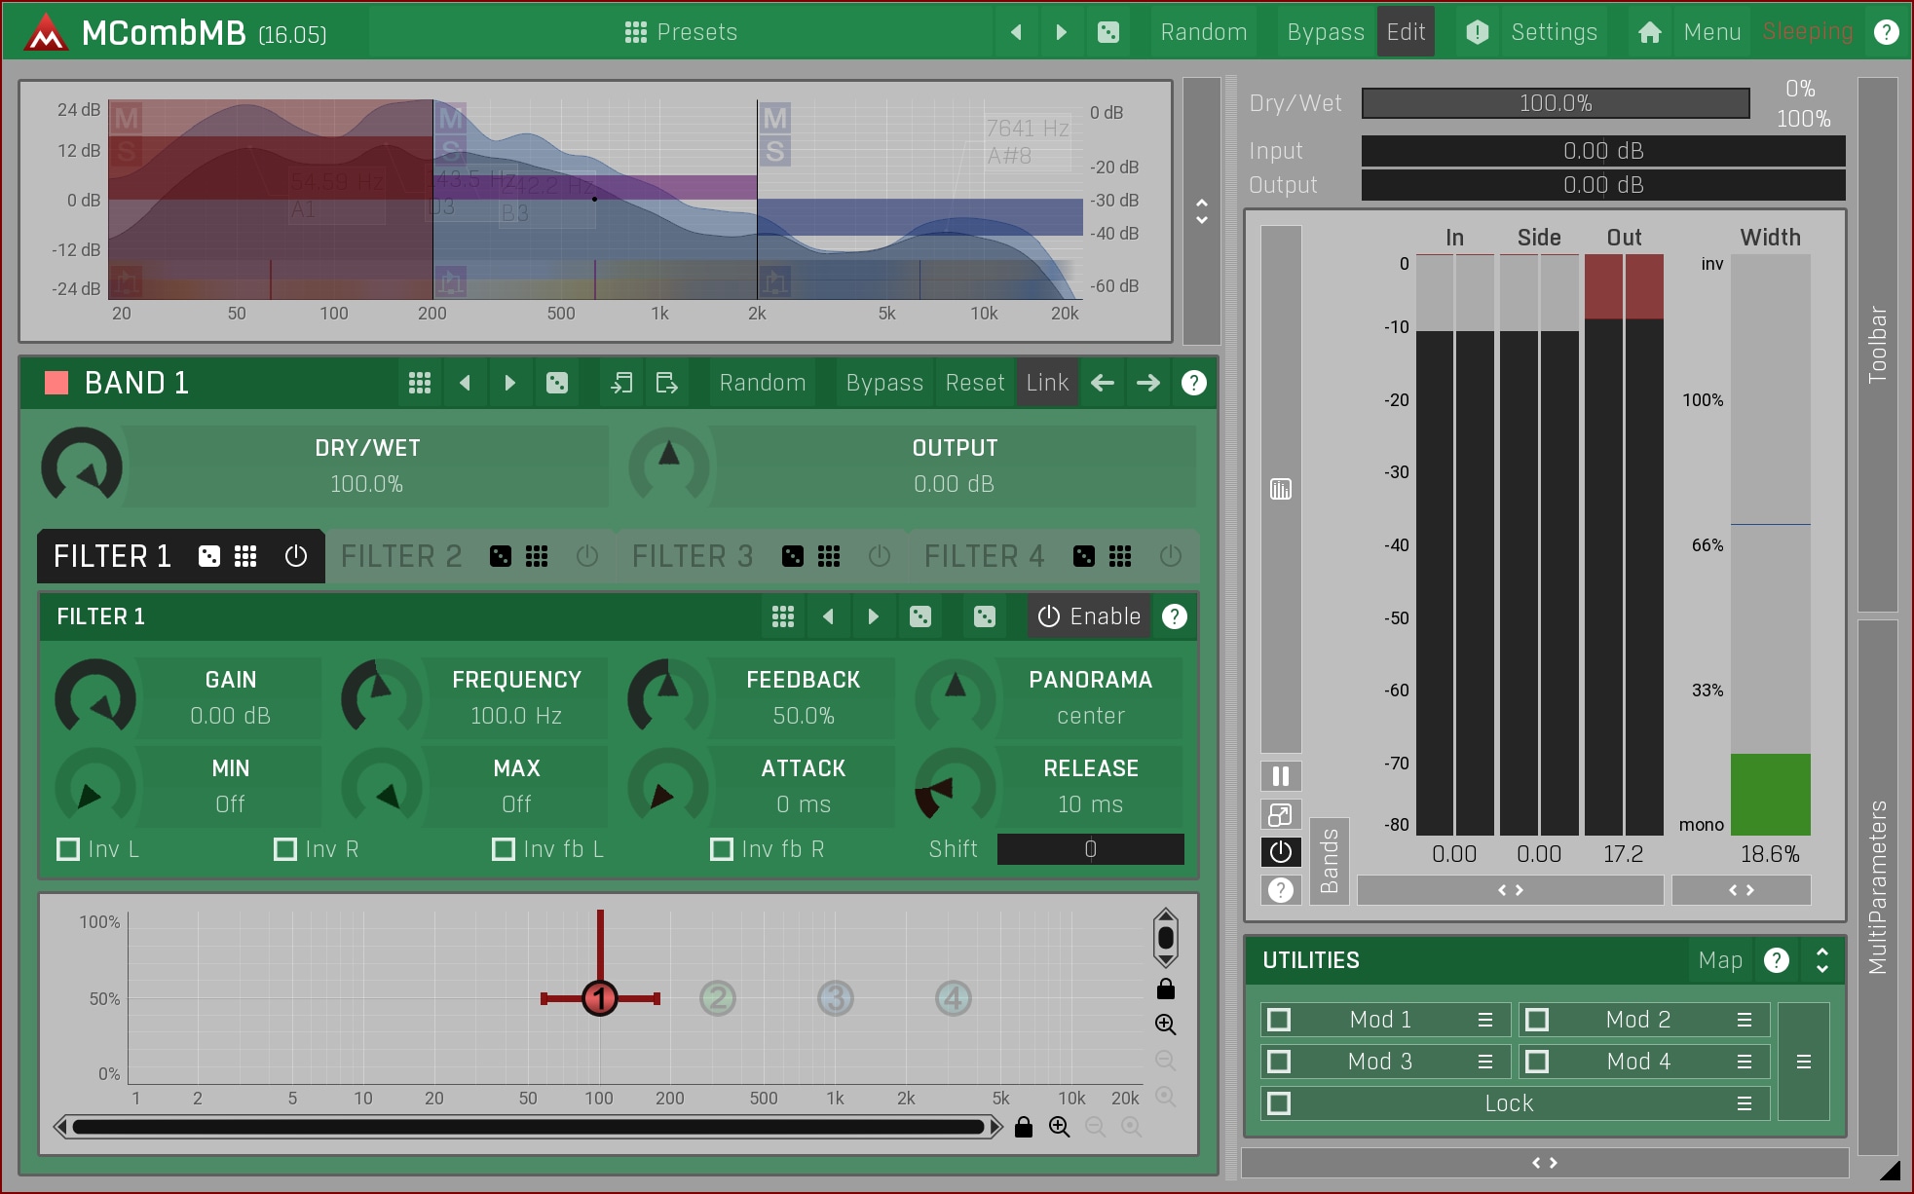Randomize Filter 2 via its dice icon

coord(501,556)
